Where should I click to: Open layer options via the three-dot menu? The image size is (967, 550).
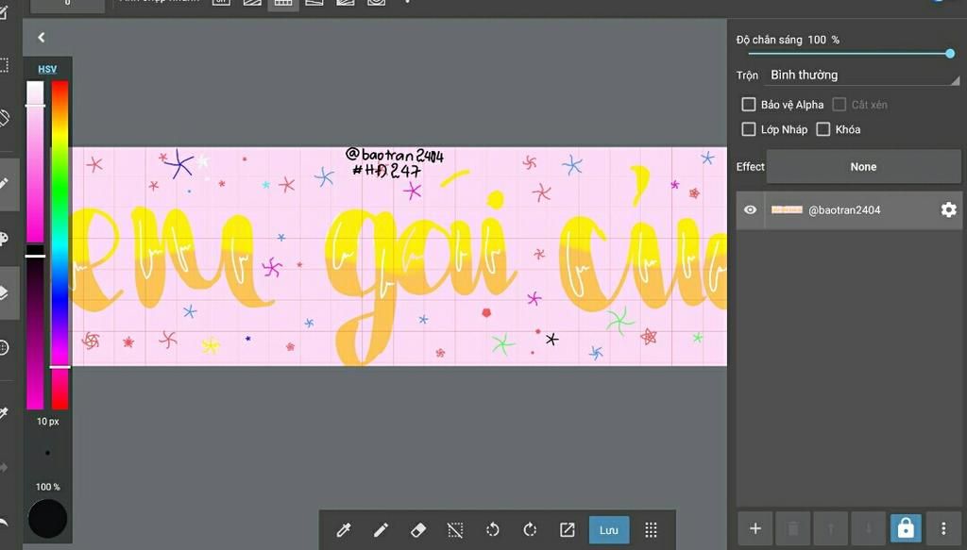point(943,528)
